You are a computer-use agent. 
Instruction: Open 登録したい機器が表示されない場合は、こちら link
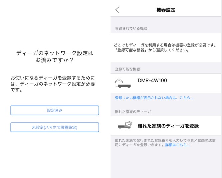(x=154, y=98)
